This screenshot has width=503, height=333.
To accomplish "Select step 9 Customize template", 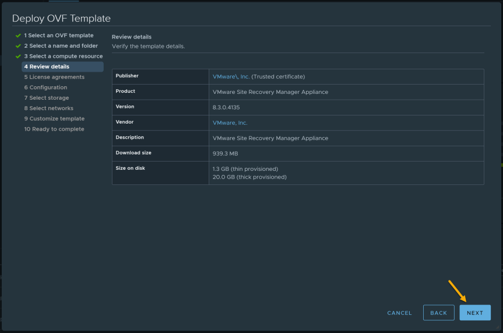I will (x=54, y=118).
